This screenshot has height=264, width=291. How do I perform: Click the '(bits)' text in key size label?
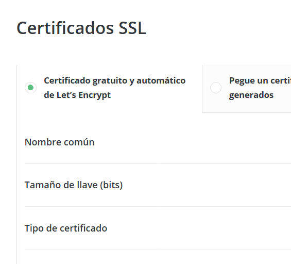(111, 185)
